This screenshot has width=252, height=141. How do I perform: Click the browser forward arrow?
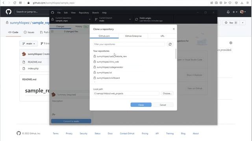click(x=9, y=3)
